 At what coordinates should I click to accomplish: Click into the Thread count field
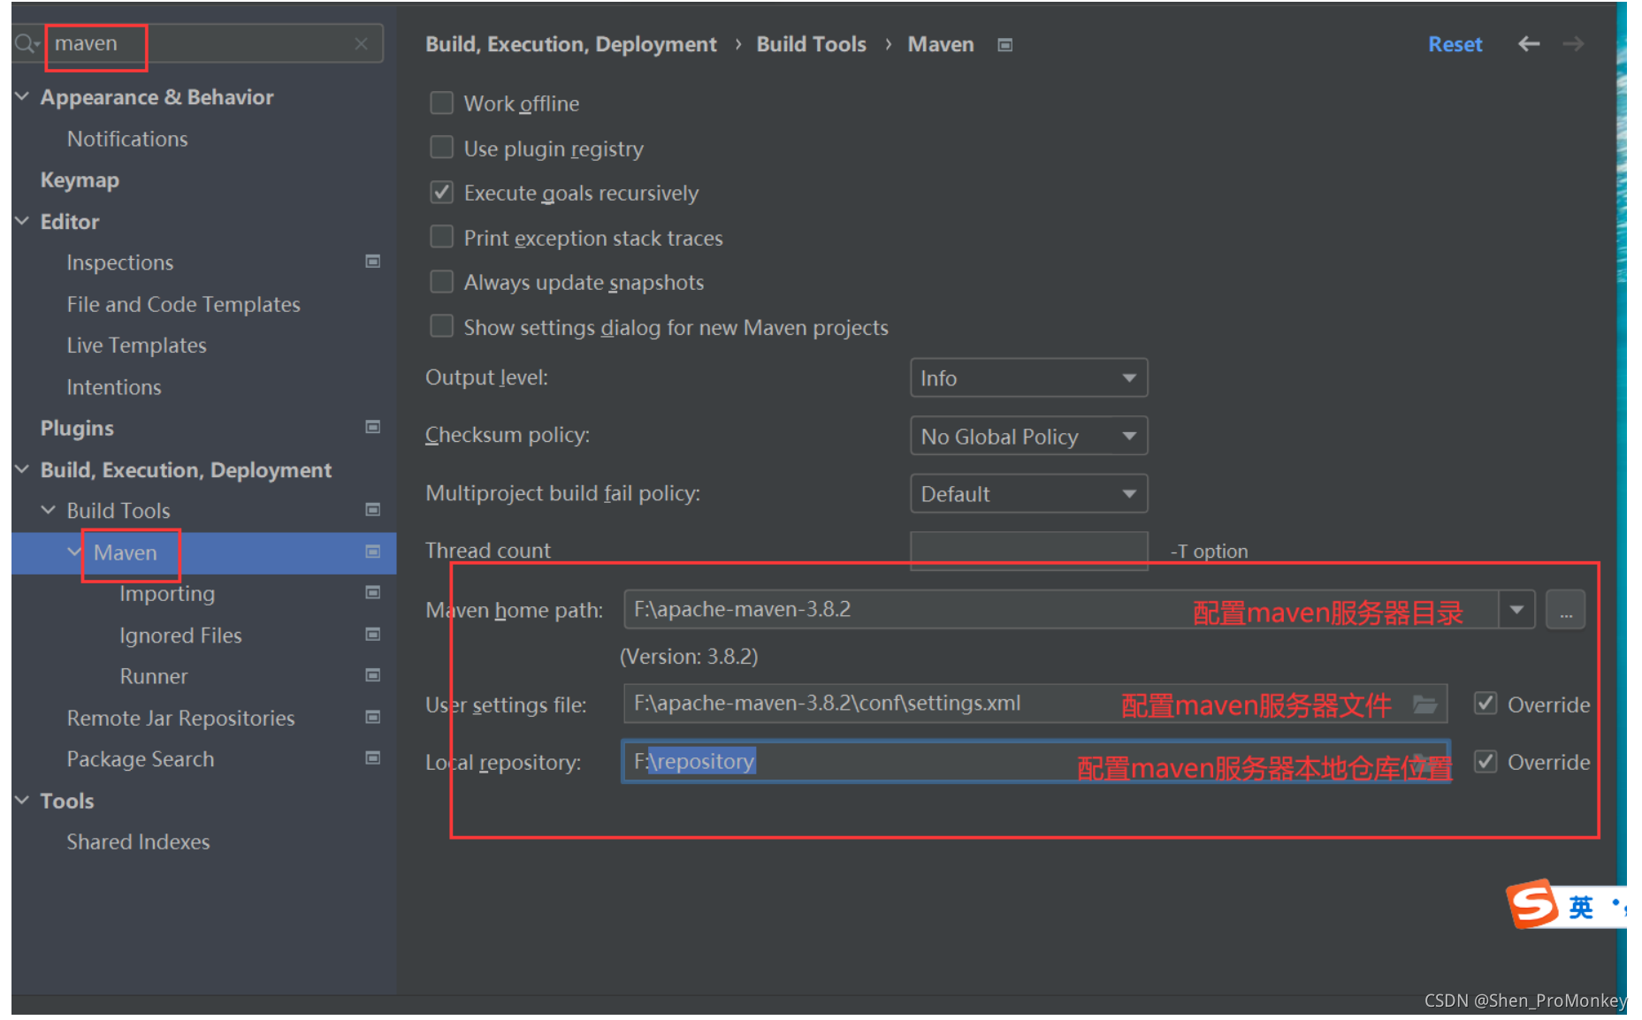tap(1028, 551)
